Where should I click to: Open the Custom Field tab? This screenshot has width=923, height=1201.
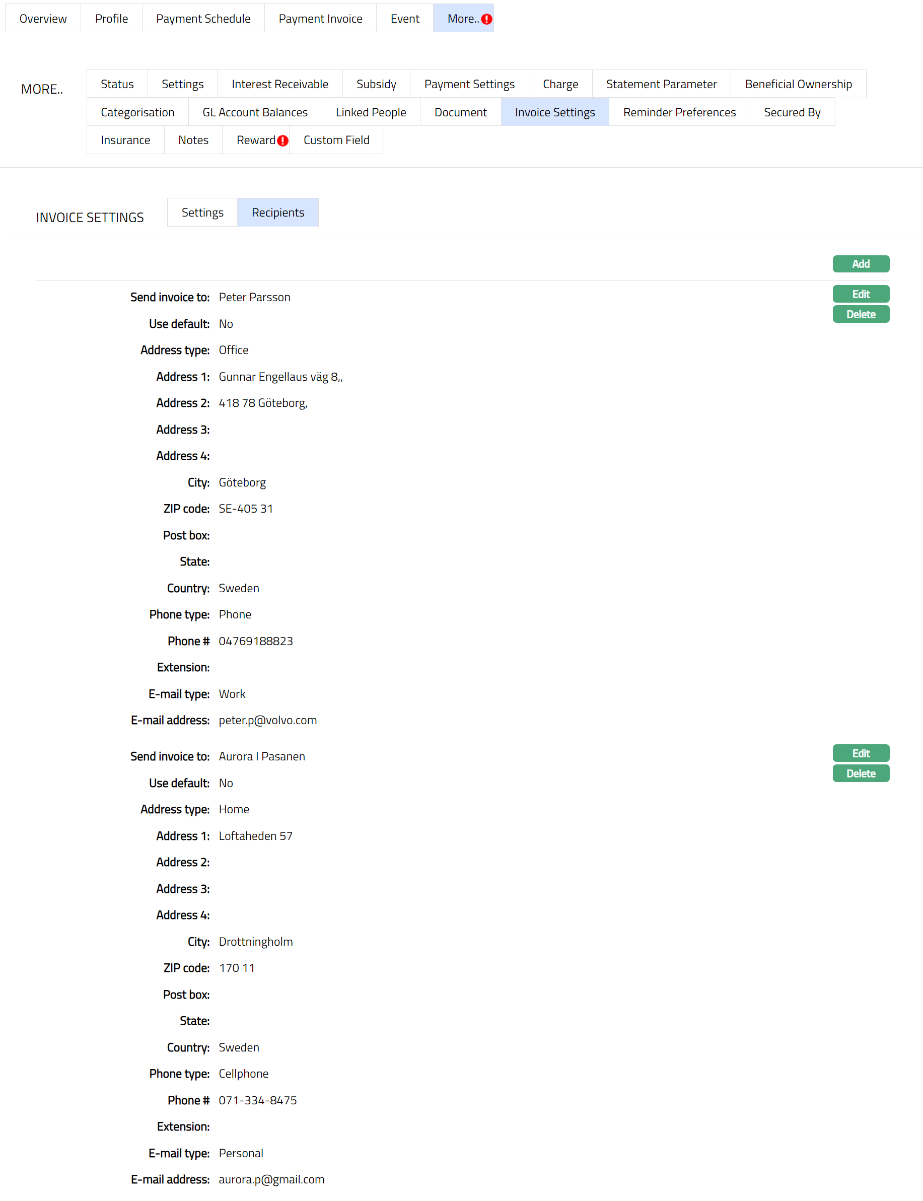click(x=336, y=140)
